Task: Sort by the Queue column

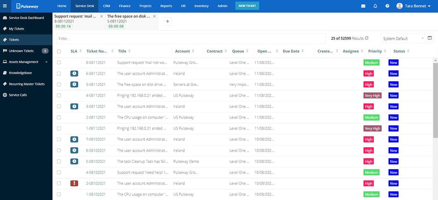Action: (x=247, y=51)
